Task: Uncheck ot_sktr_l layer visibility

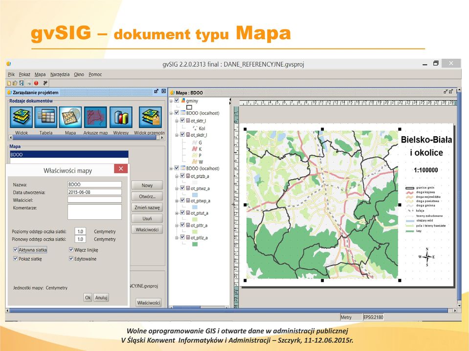Action: tap(182, 120)
